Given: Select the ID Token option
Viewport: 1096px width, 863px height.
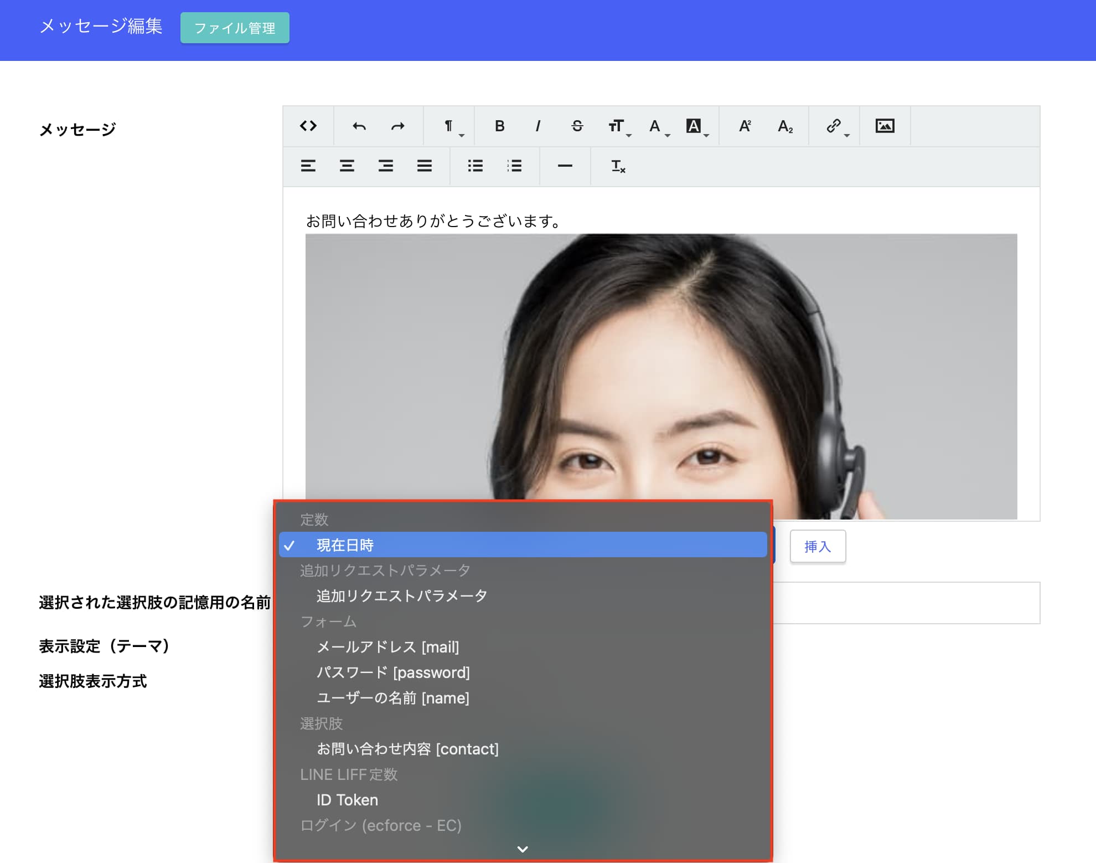Looking at the screenshot, I should [x=523, y=800].
